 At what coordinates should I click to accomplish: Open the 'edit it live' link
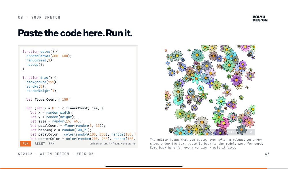(x=224, y=147)
